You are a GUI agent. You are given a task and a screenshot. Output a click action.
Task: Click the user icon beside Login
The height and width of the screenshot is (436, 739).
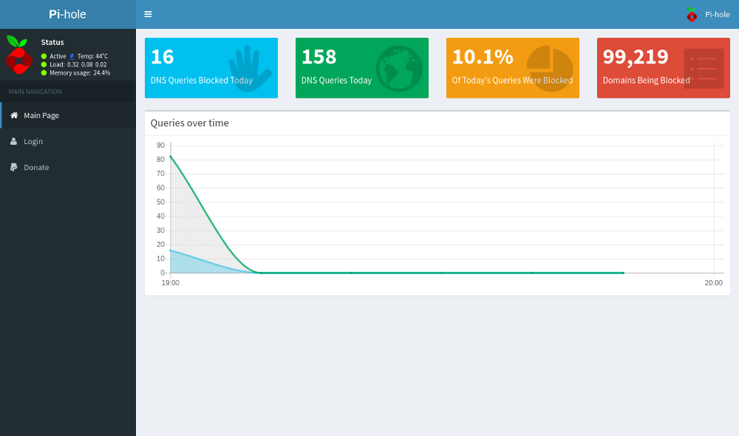tap(14, 141)
